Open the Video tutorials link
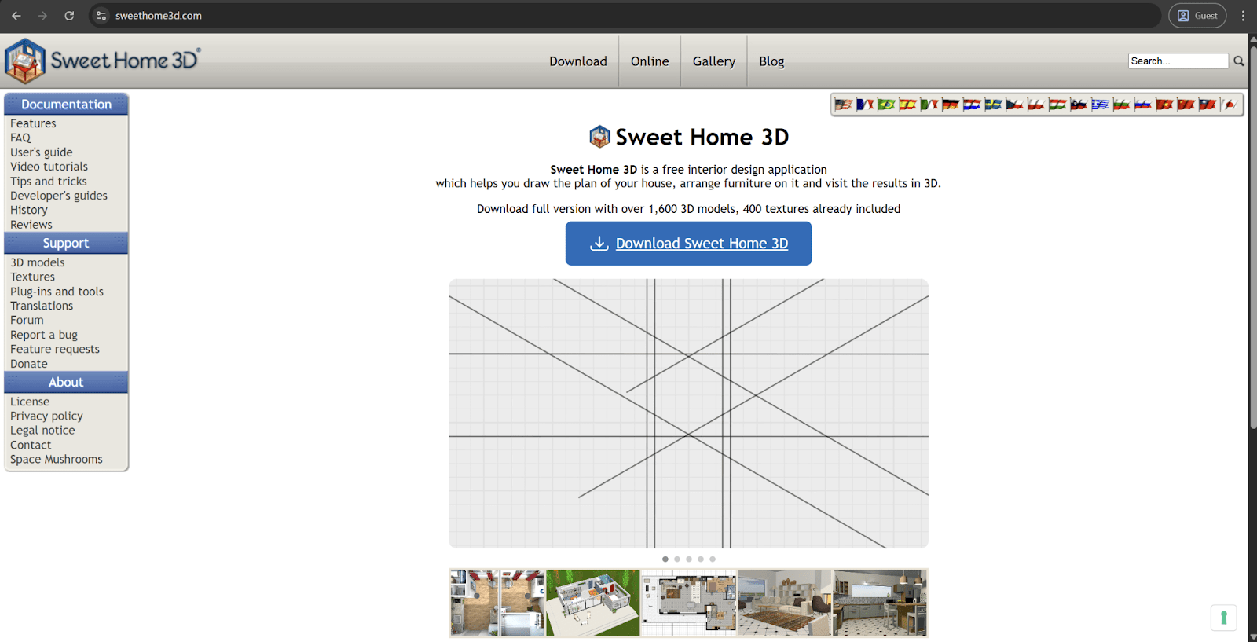This screenshot has width=1257, height=642. [49, 167]
